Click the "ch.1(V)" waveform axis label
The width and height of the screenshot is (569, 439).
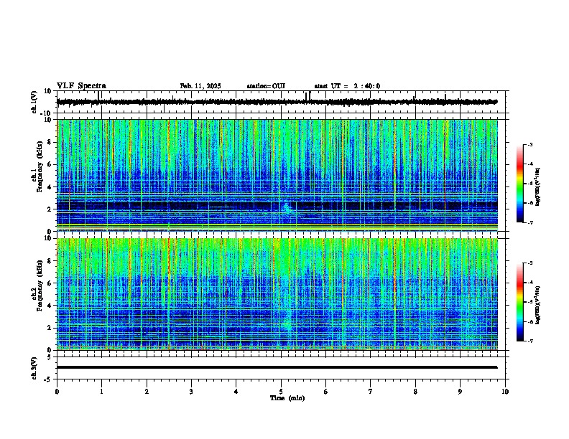[34, 102]
